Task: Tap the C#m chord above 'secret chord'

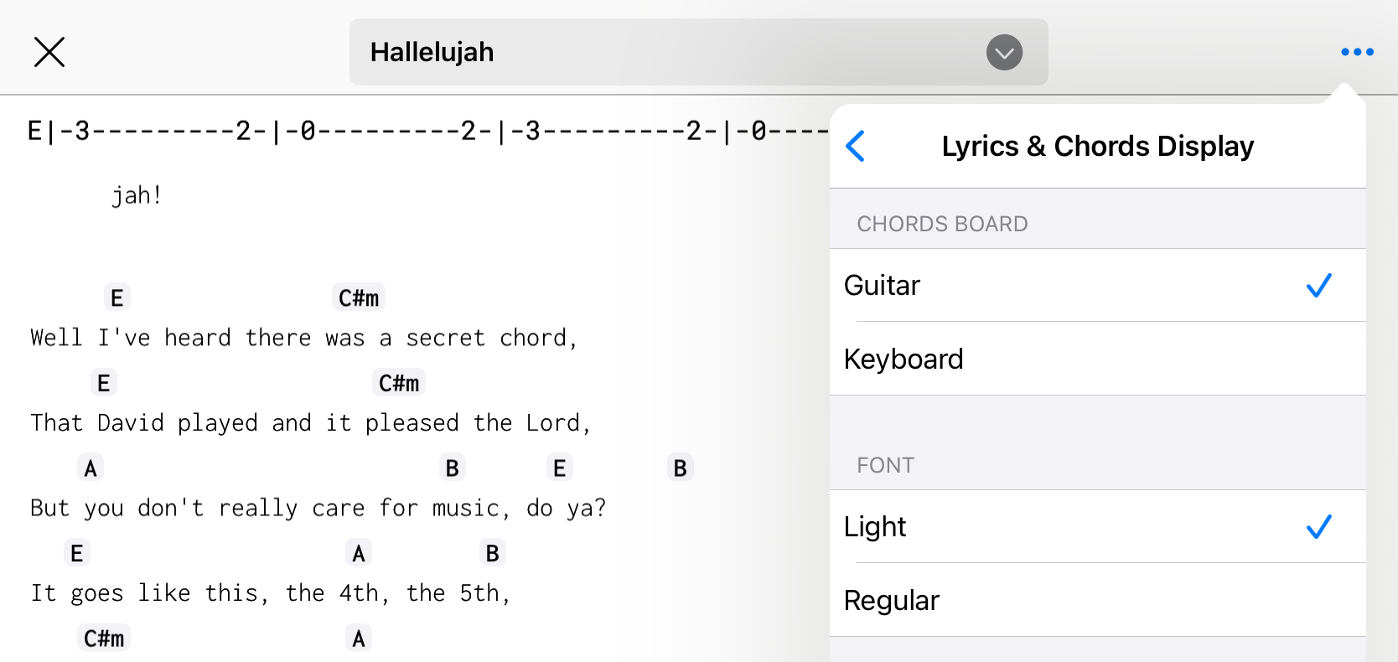Action: (359, 297)
